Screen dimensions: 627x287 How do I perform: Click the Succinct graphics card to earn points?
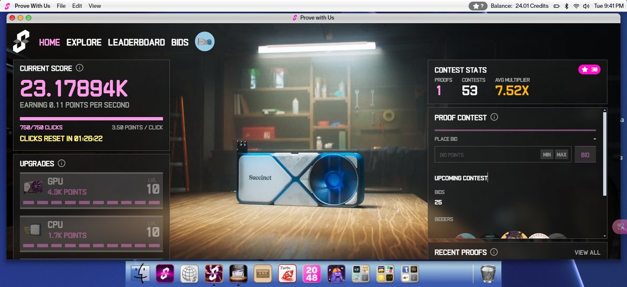point(299,177)
